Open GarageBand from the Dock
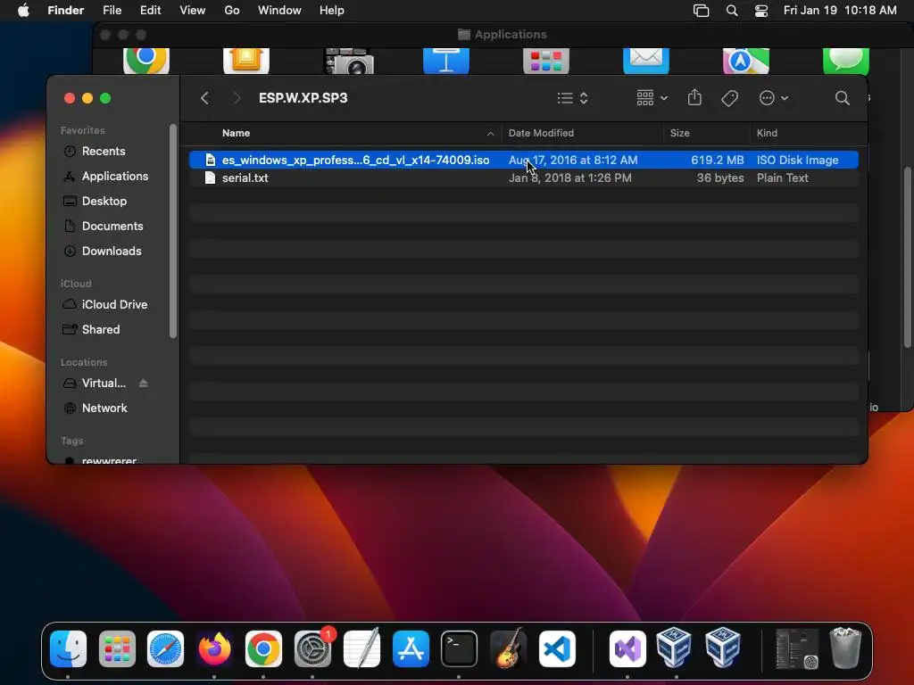 point(508,649)
